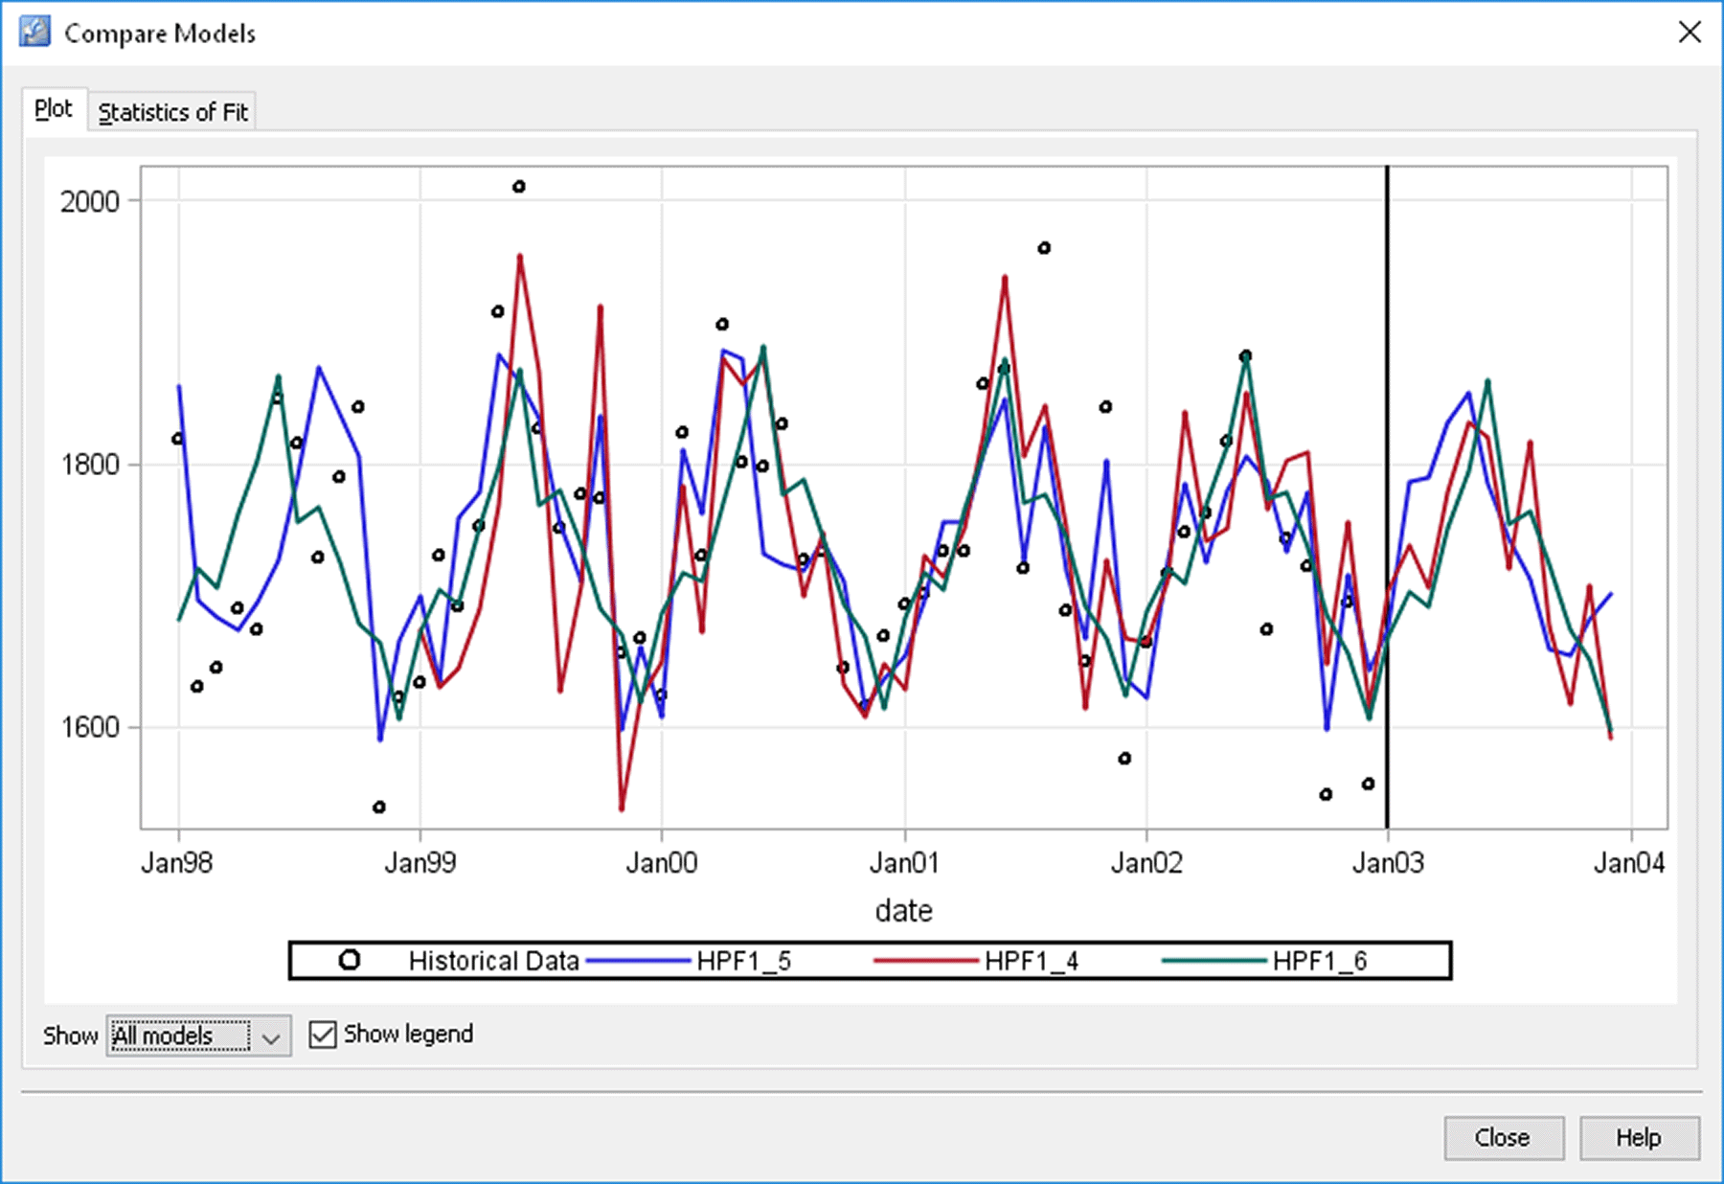The image size is (1724, 1184).
Task: Click the highest historical data point near 2000
Action: pos(518,187)
